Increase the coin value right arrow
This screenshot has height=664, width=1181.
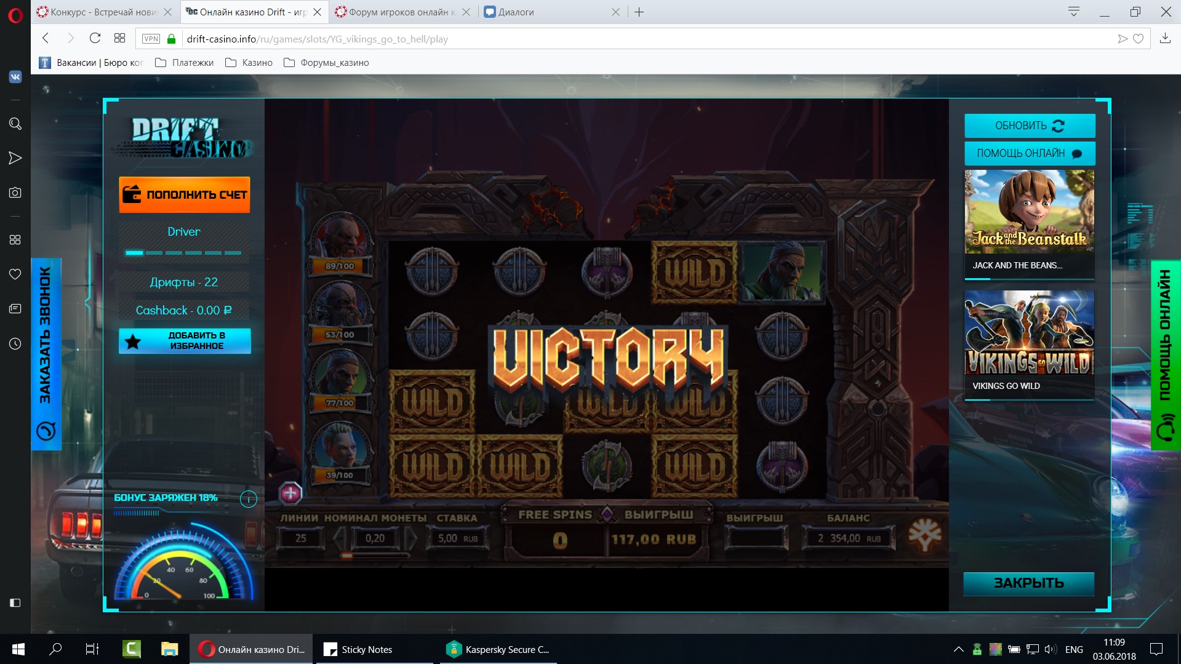tap(411, 538)
